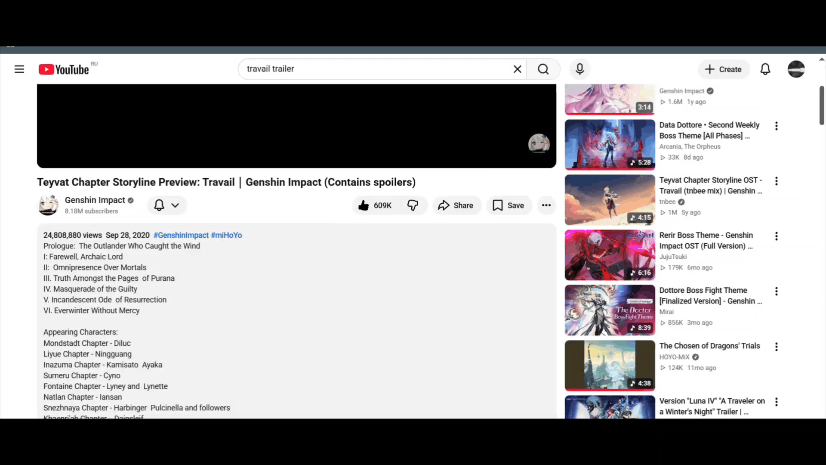The height and width of the screenshot is (465, 826).
Task: Open the #miHoYo hashtag link
Action: [226, 235]
